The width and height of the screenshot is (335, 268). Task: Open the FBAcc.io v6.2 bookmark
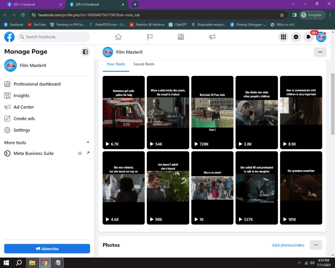pyautogui.click(x=283, y=25)
